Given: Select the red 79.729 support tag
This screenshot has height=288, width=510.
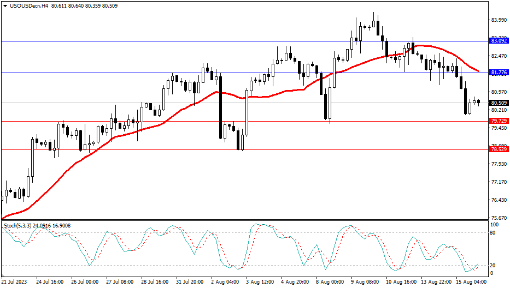Looking at the screenshot, I should [x=498, y=121].
